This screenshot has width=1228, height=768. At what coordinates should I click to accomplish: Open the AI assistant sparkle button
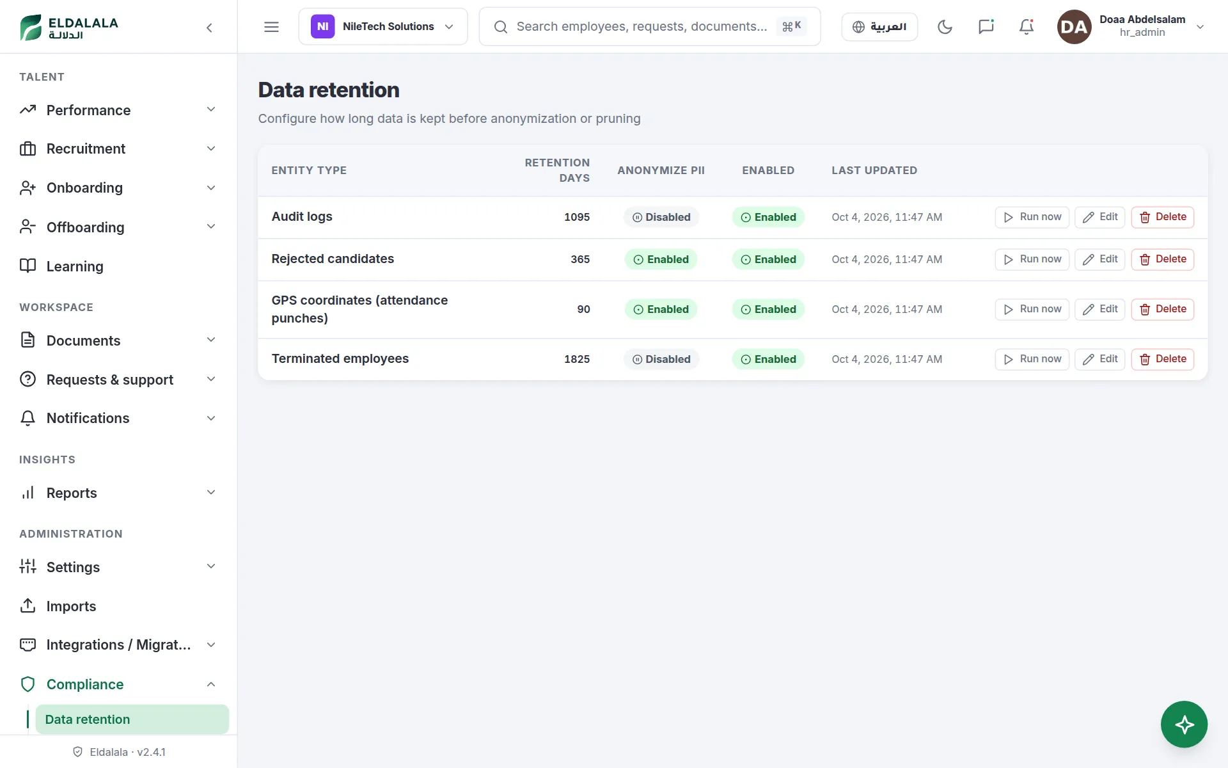(1184, 724)
